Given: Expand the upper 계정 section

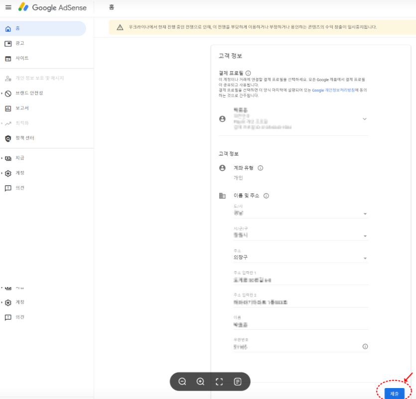Looking at the screenshot, I should [2, 173].
